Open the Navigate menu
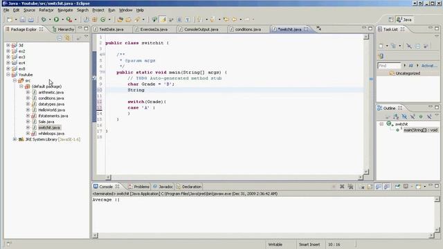Screen dimensions: 443x249 [x=65, y=10]
